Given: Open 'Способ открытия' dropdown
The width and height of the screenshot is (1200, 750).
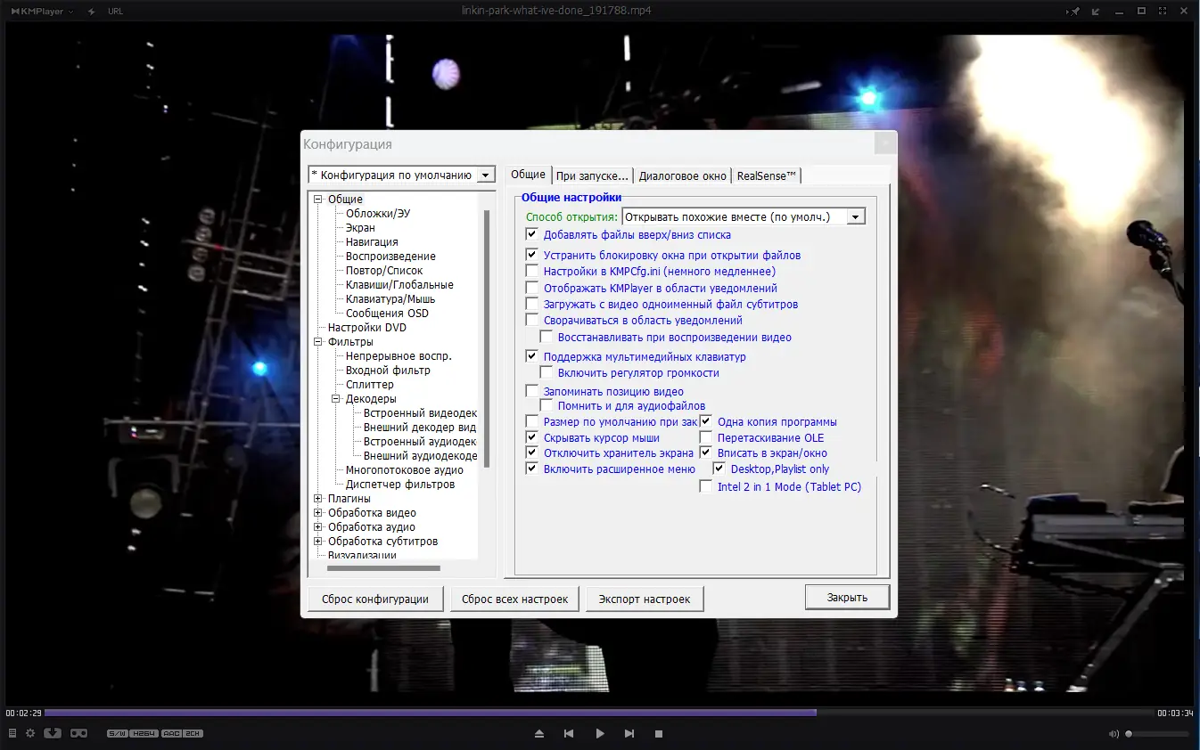Looking at the screenshot, I should (x=856, y=216).
